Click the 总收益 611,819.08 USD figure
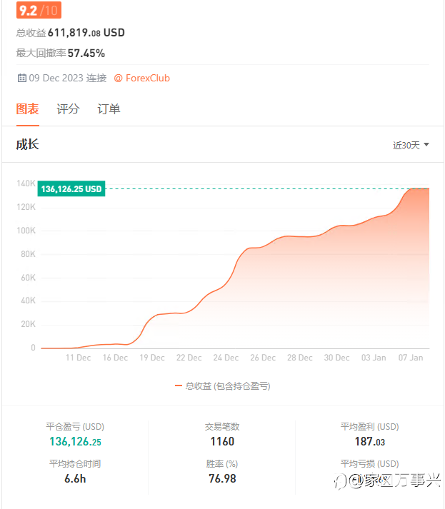 pyautogui.click(x=86, y=32)
